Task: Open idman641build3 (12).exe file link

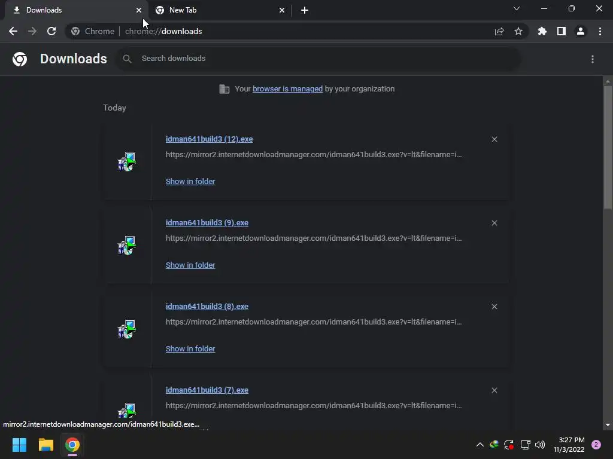Action: (209, 139)
